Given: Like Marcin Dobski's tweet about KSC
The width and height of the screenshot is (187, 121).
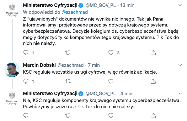Looking at the screenshot, I should click(111, 81).
